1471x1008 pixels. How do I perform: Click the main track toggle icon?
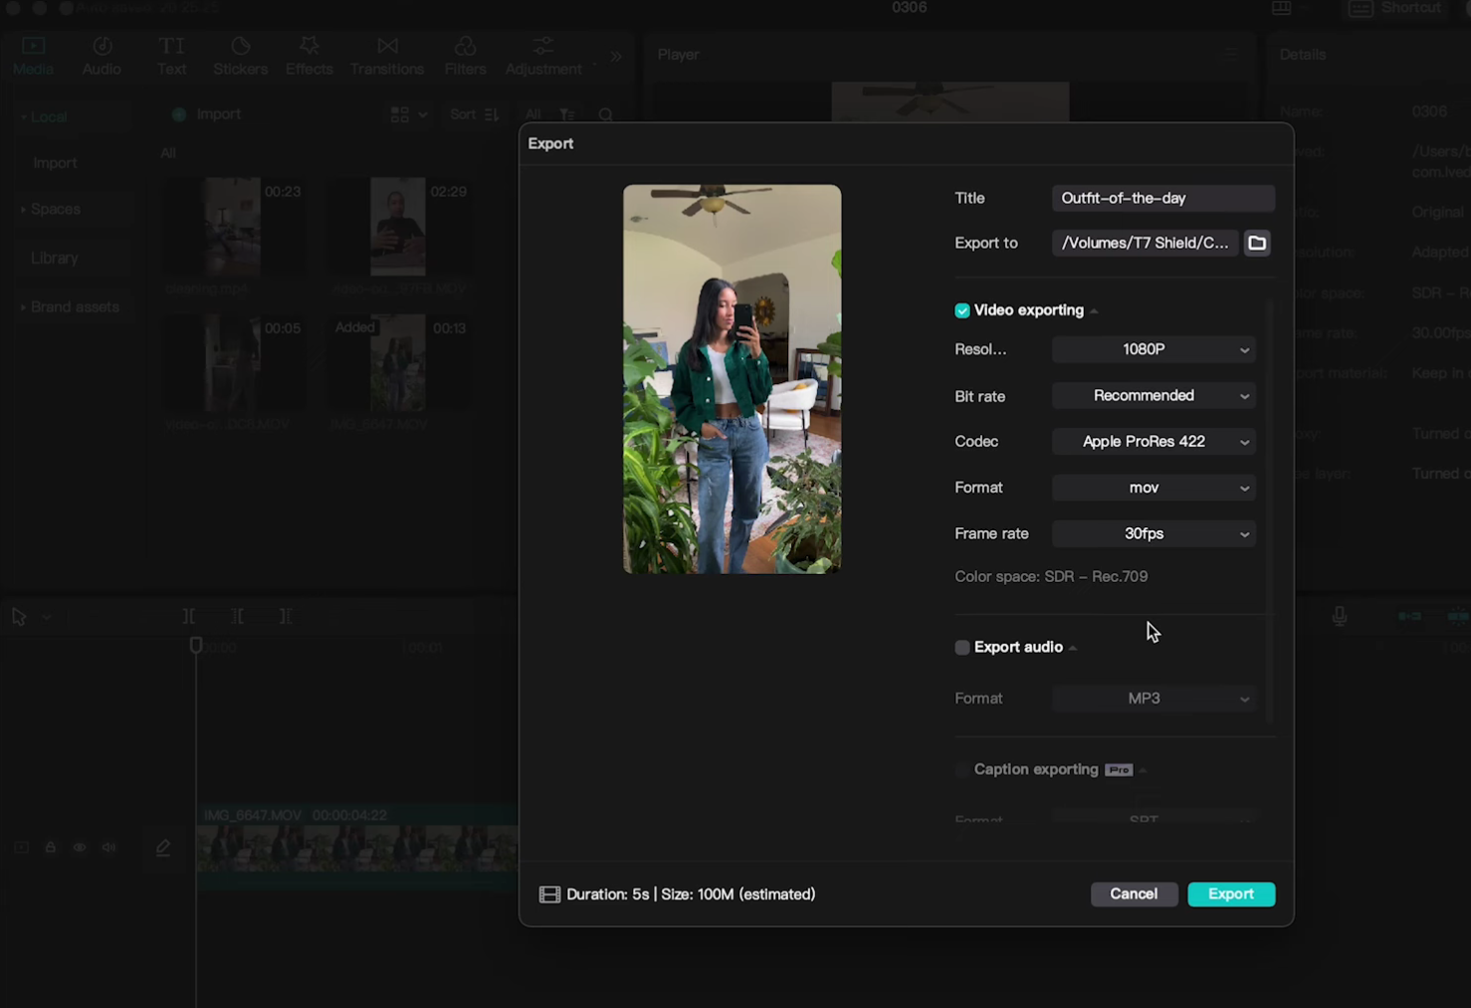click(21, 848)
